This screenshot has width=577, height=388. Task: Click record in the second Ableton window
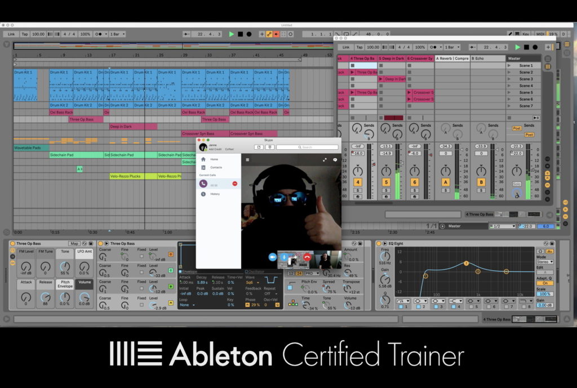[535, 47]
